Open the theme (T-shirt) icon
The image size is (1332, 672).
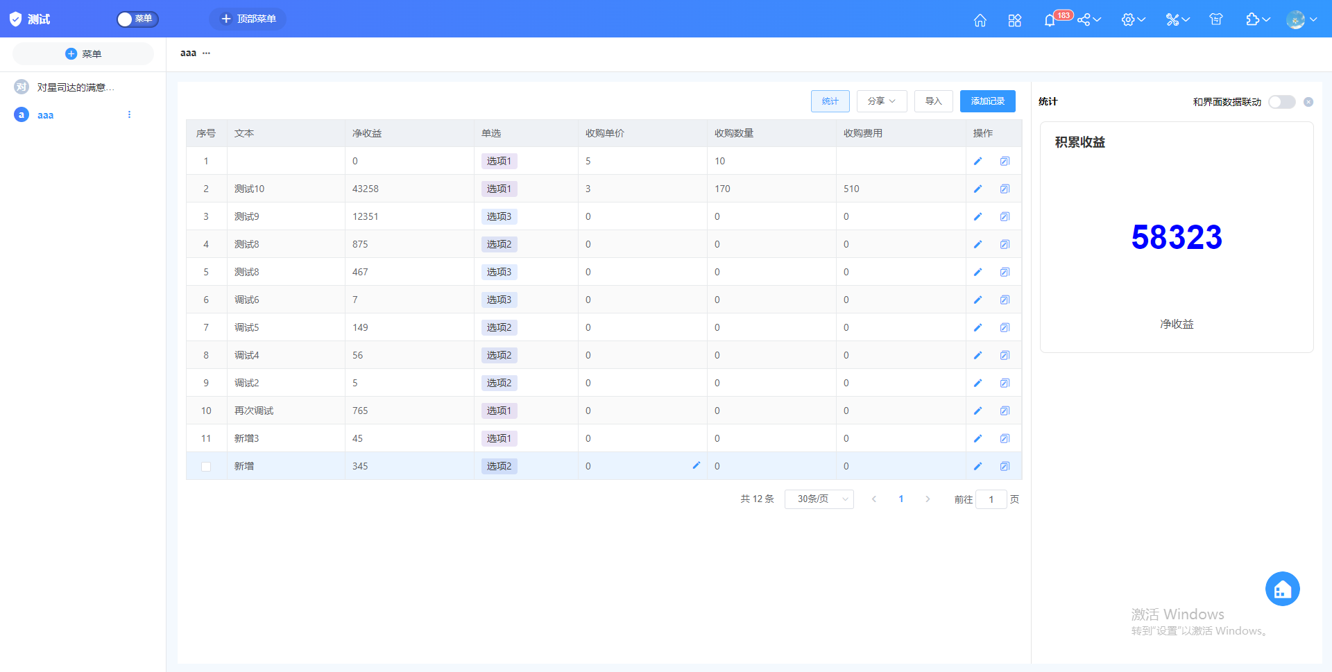(x=1215, y=19)
